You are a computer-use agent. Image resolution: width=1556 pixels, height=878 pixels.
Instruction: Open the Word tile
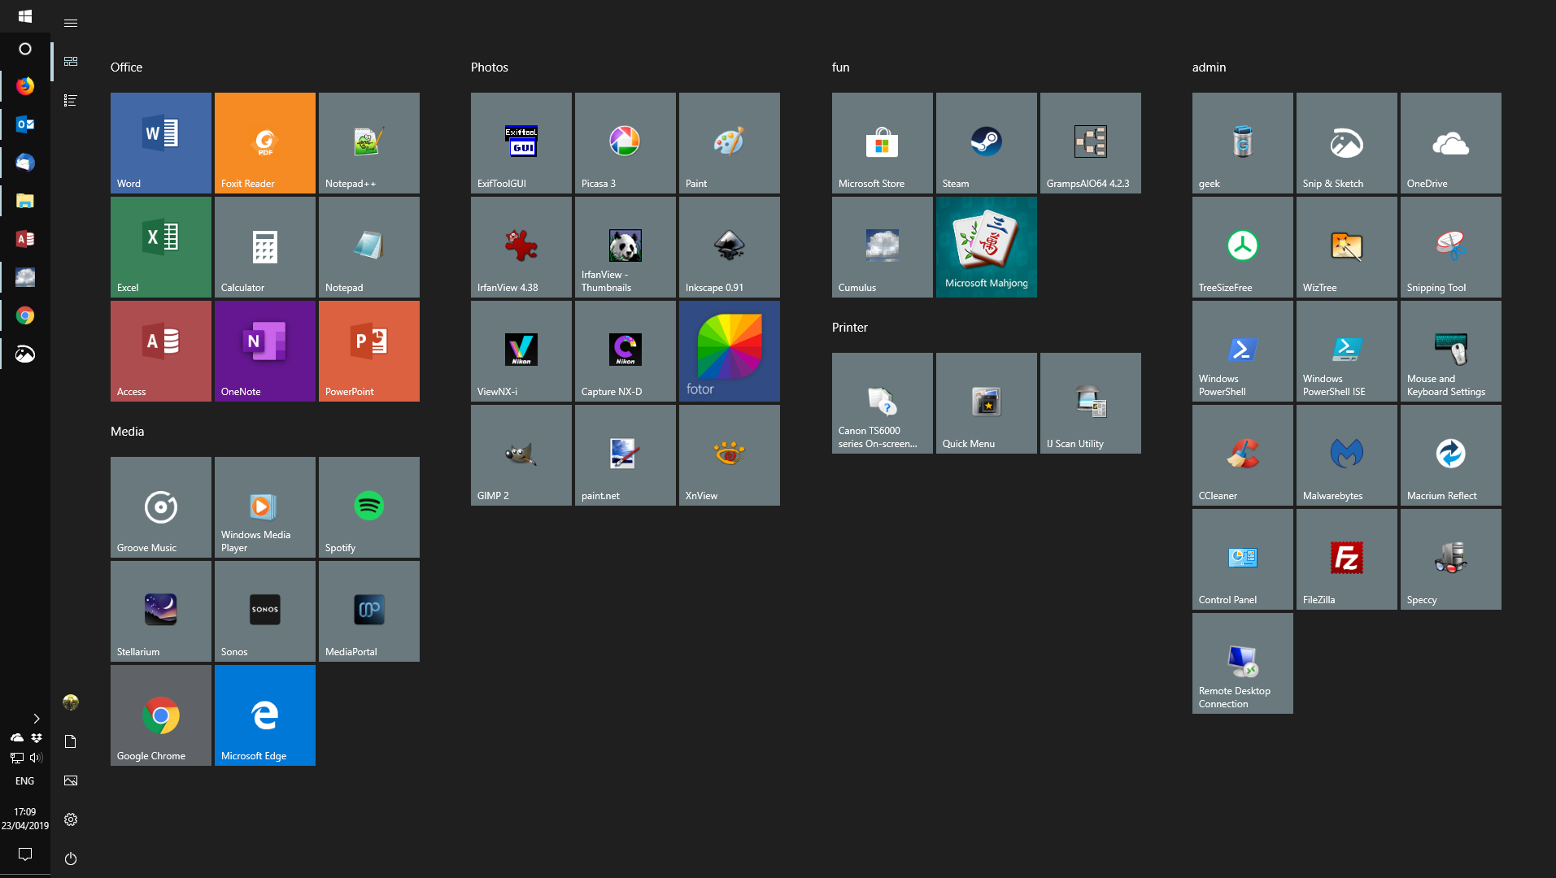(x=161, y=143)
